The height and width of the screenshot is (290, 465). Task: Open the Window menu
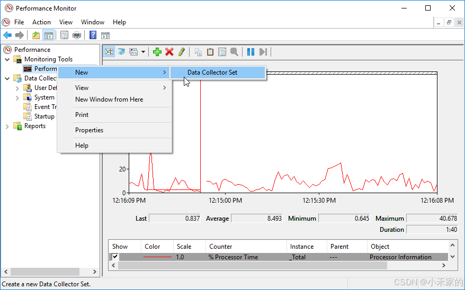click(x=93, y=22)
